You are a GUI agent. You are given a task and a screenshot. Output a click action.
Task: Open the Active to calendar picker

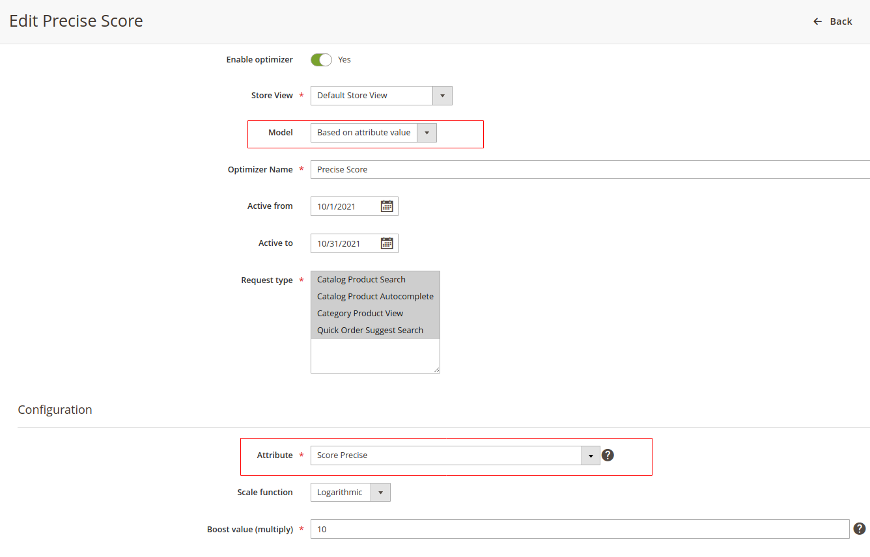pos(387,243)
